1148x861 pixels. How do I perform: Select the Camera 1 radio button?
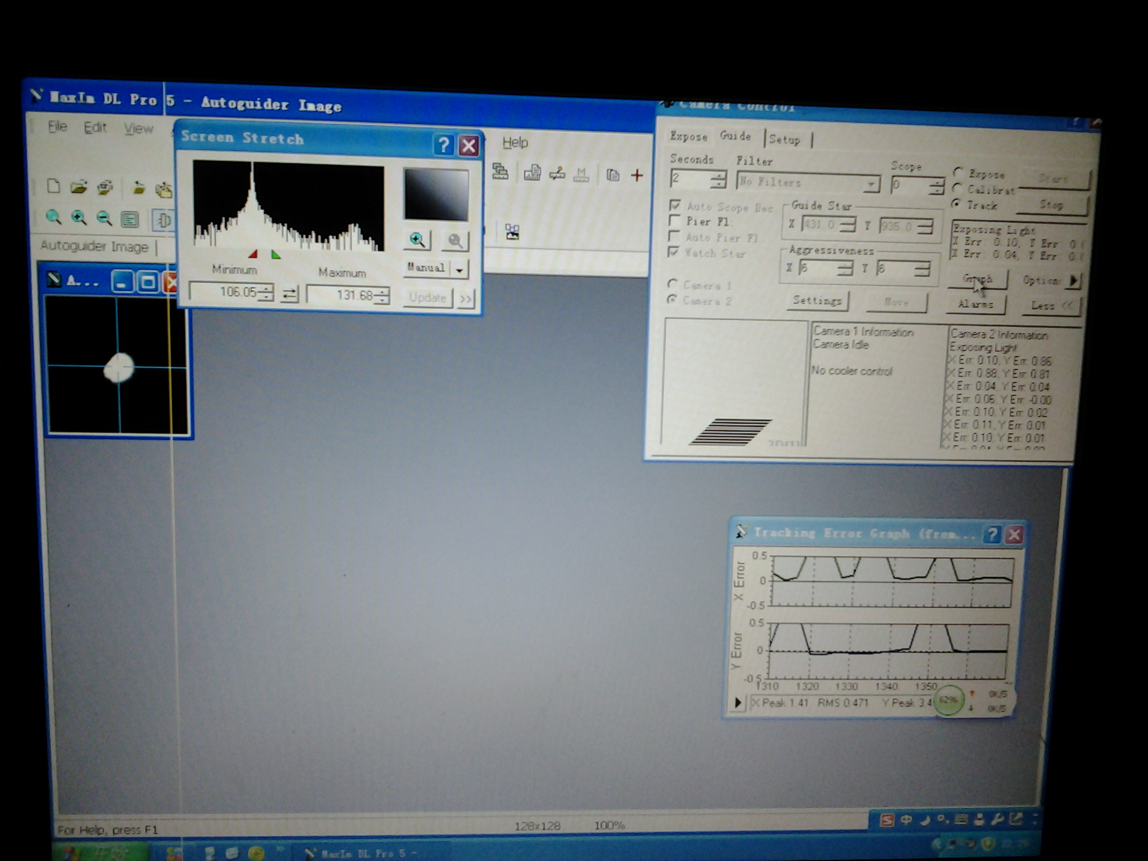point(673,284)
